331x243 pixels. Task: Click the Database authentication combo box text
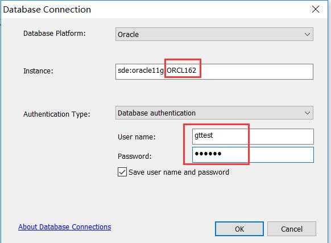tap(156, 113)
